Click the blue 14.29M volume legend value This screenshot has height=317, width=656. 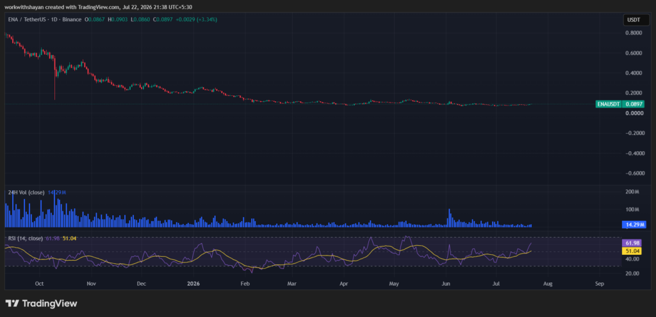tap(57, 192)
